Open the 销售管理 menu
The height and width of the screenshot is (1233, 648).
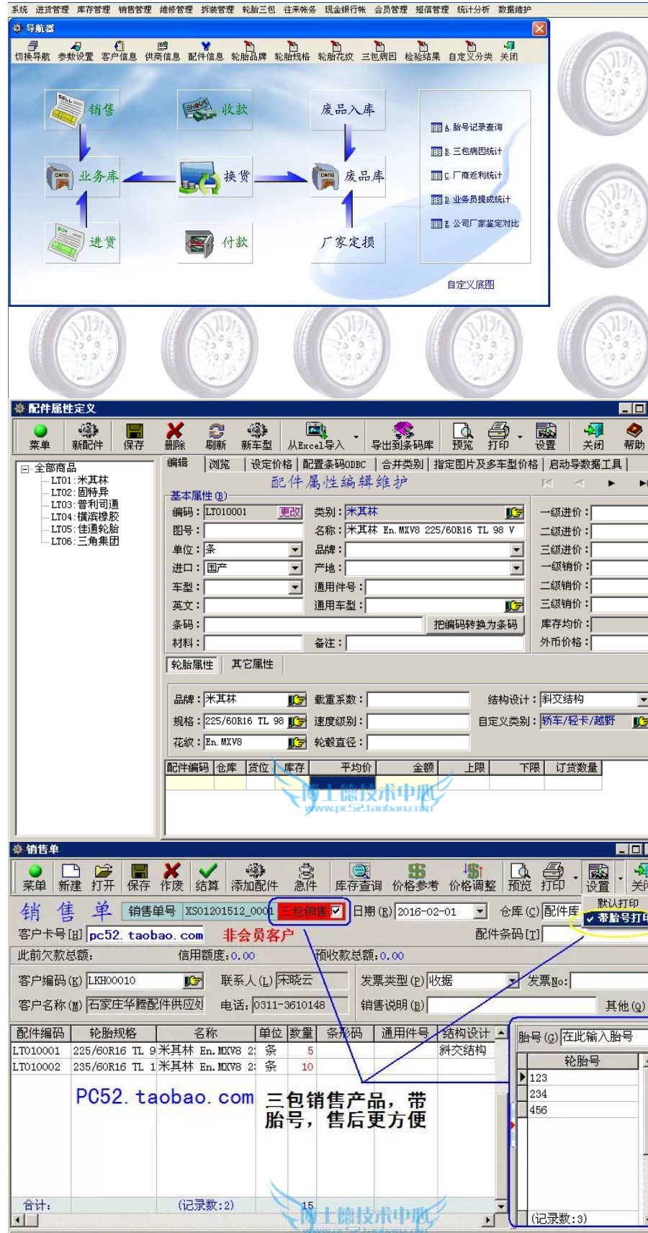(x=135, y=9)
